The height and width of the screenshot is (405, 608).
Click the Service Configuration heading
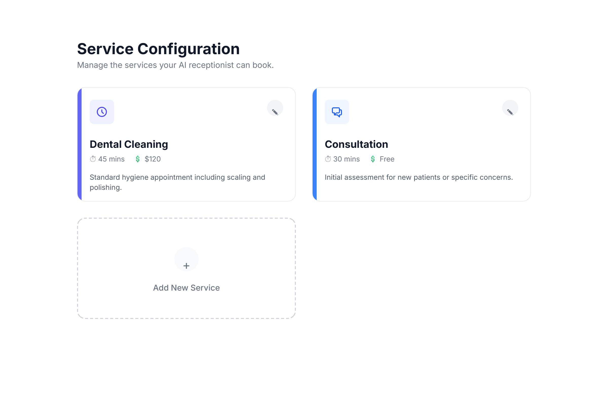[x=159, y=49]
